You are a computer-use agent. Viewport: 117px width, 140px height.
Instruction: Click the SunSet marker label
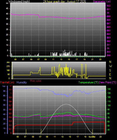[92, 137]
